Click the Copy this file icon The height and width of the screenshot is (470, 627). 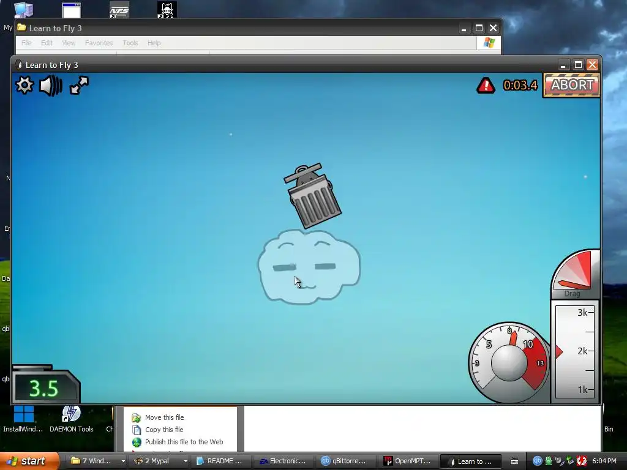click(x=137, y=430)
